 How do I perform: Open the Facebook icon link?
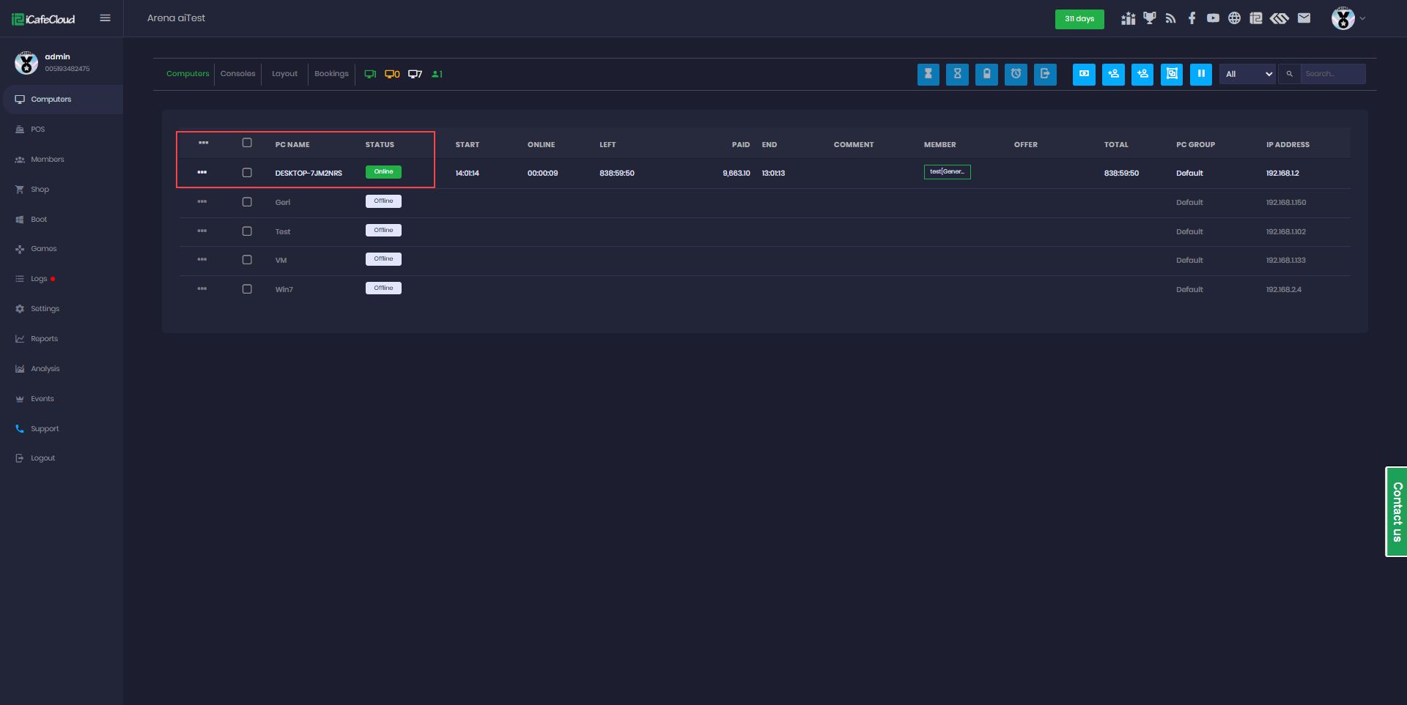[1192, 18]
